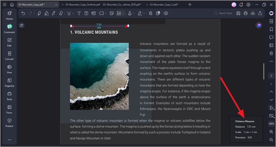Viewport: 276px width, 147px height.
Task: Open the notifications bell
Action: (241, 5)
